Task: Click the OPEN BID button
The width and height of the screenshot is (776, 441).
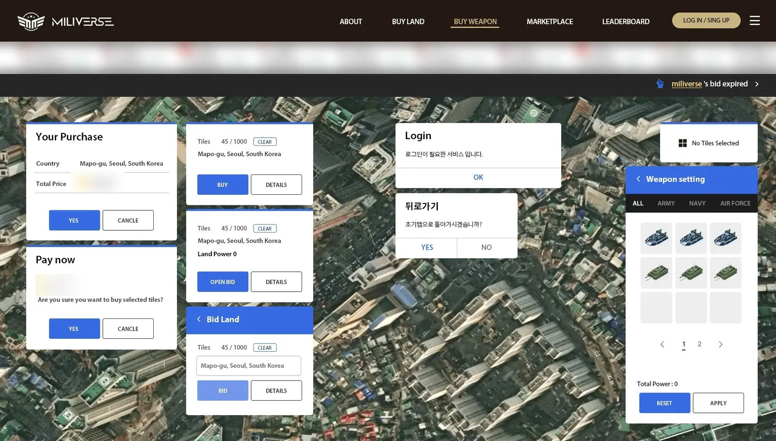Action: pos(223,282)
